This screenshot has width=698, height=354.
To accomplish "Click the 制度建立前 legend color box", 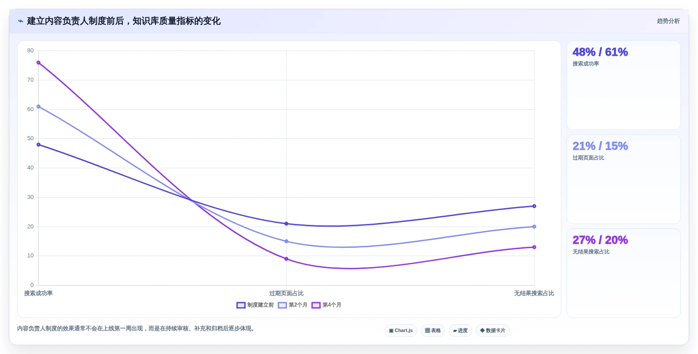I will [x=241, y=305].
